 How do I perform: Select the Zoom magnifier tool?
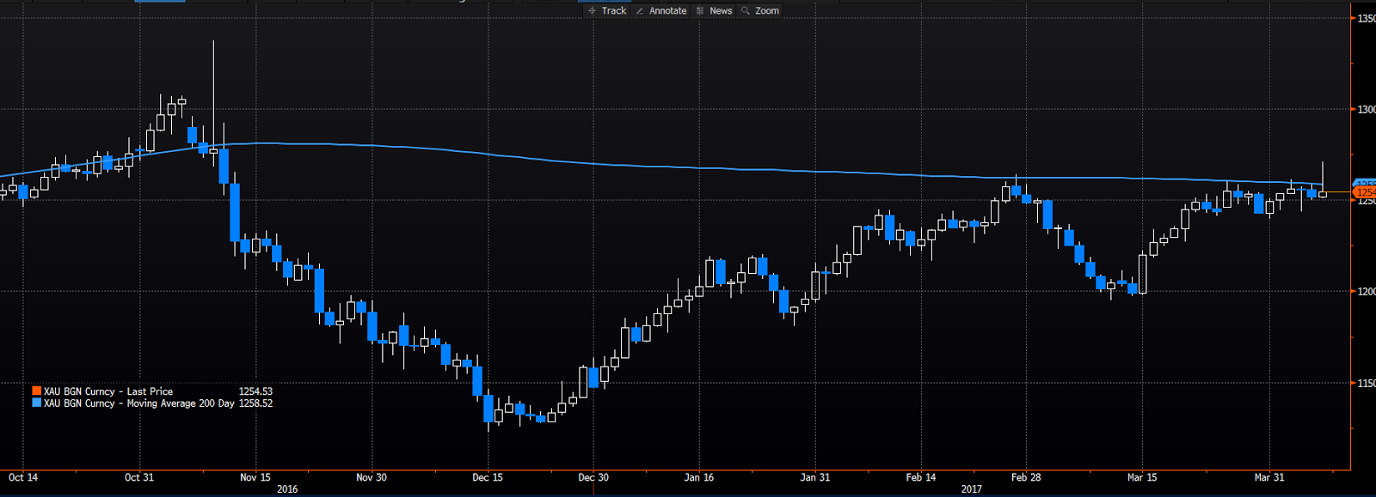coord(760,11)
